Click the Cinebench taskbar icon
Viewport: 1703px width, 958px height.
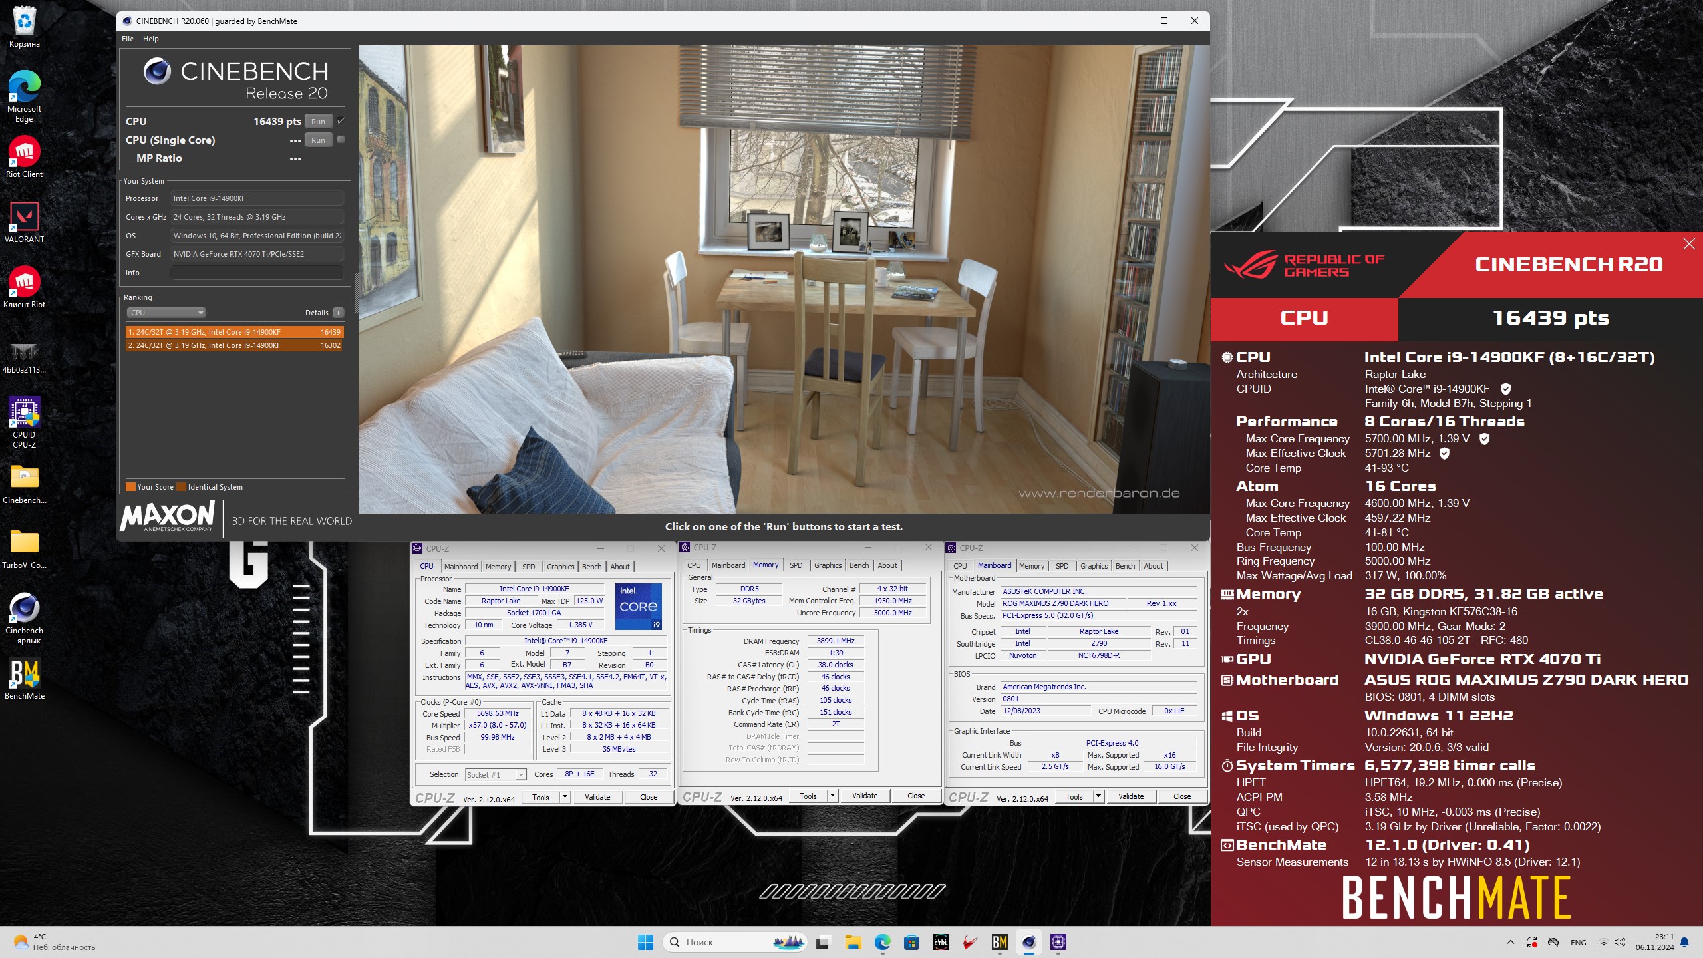coord(1028,942)
